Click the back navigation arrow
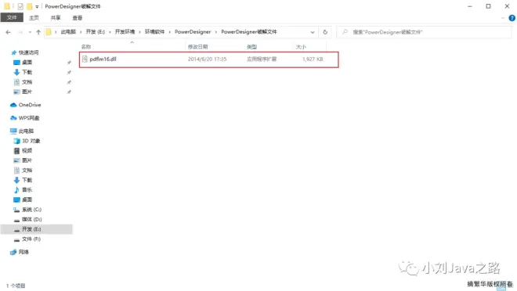The image size is (517, 291). pyautogui.click(x=9, y=32)
